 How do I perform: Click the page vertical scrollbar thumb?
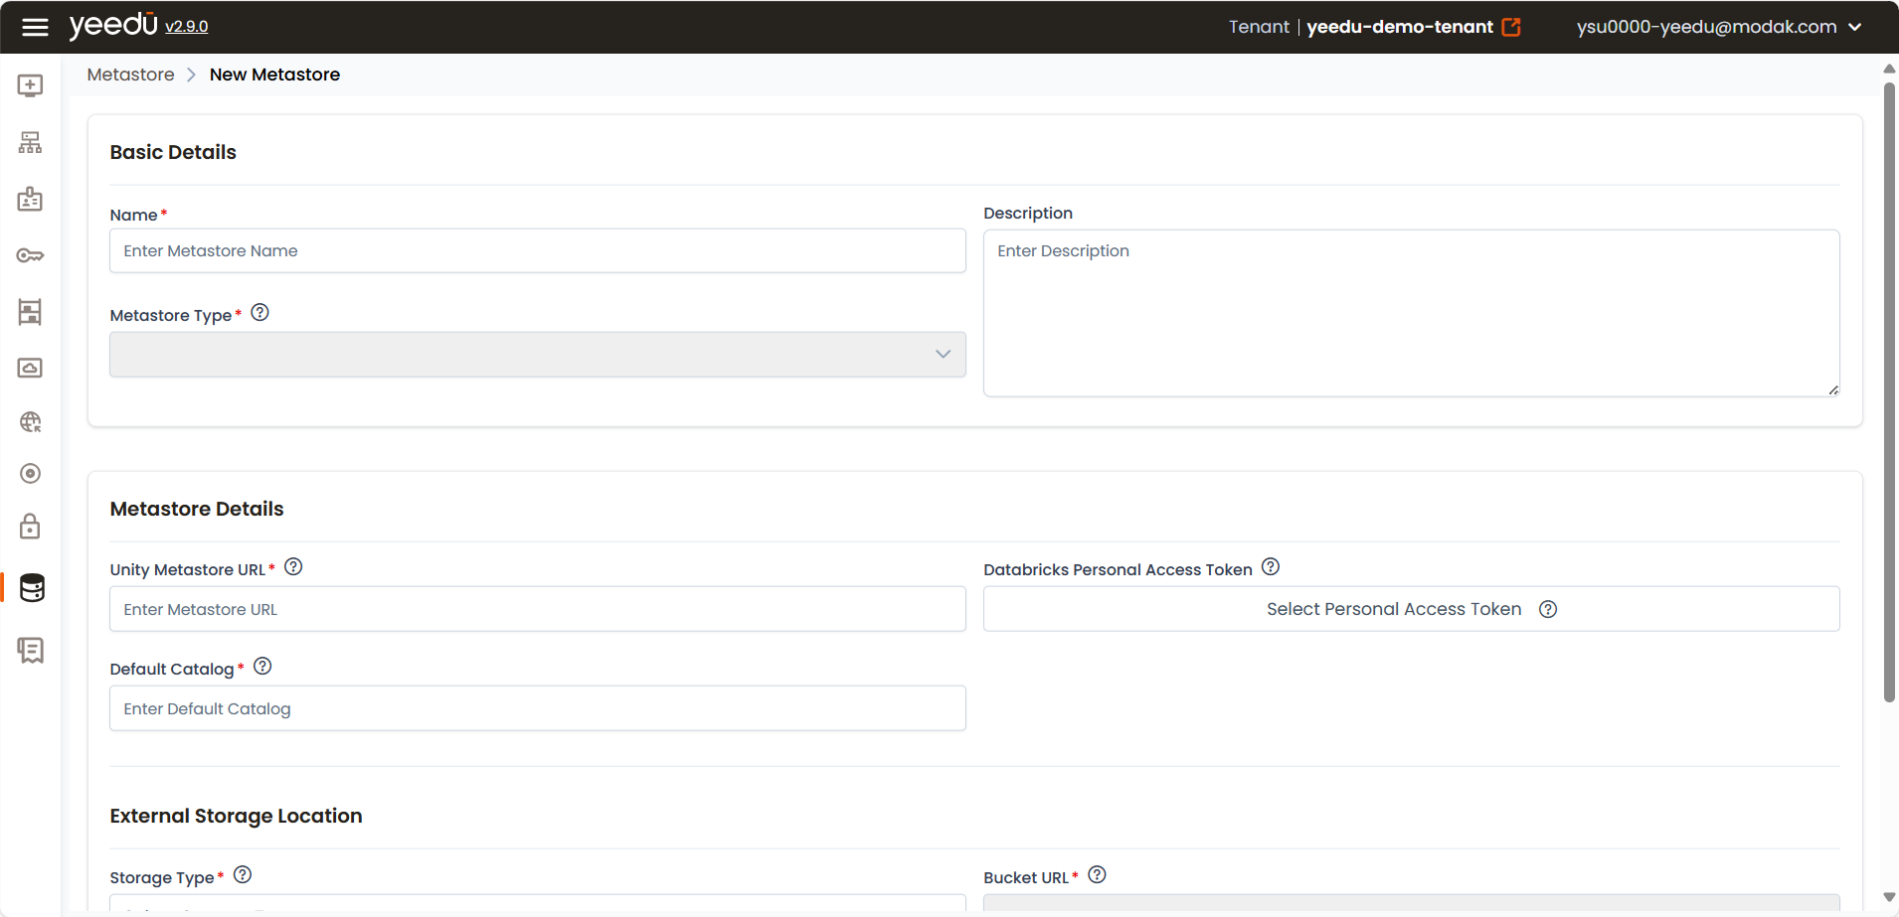click(x=1889, y=392)
